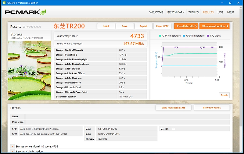Click the bandwidth value 147.67 MB/s

(x=134, y=44)
